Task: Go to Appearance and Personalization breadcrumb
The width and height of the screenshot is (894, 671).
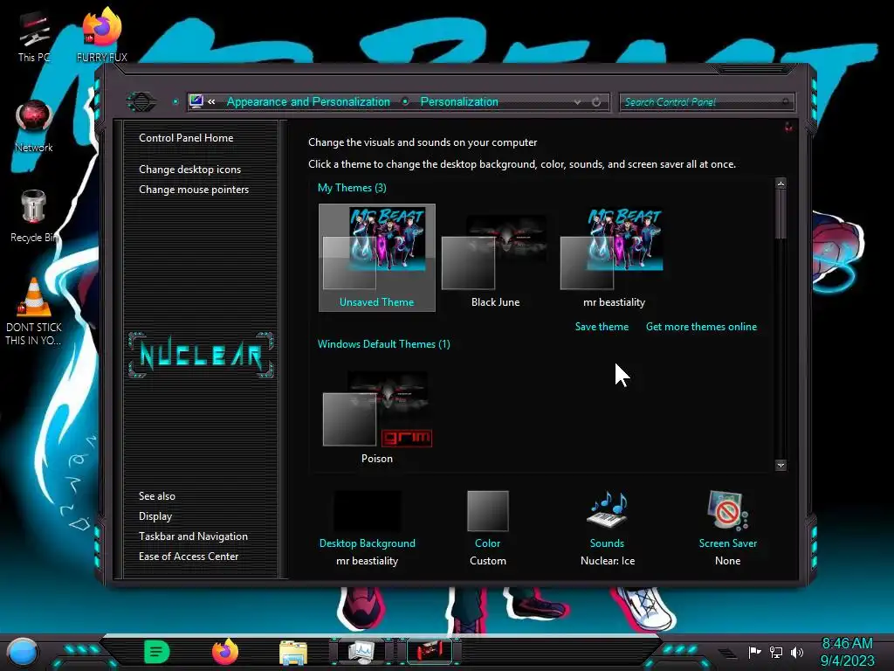Action: [308, 101]
